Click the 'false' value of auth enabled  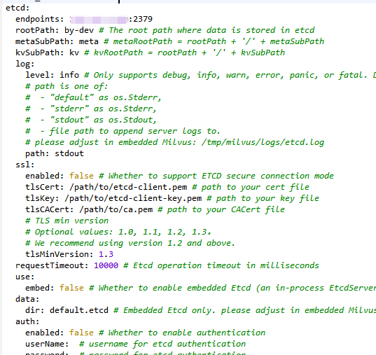[81, 333]
